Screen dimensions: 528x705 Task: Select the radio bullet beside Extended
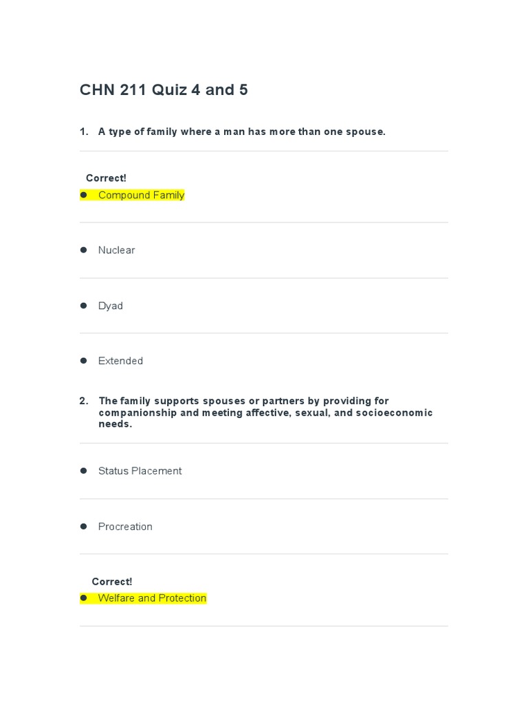coord(84,360)
